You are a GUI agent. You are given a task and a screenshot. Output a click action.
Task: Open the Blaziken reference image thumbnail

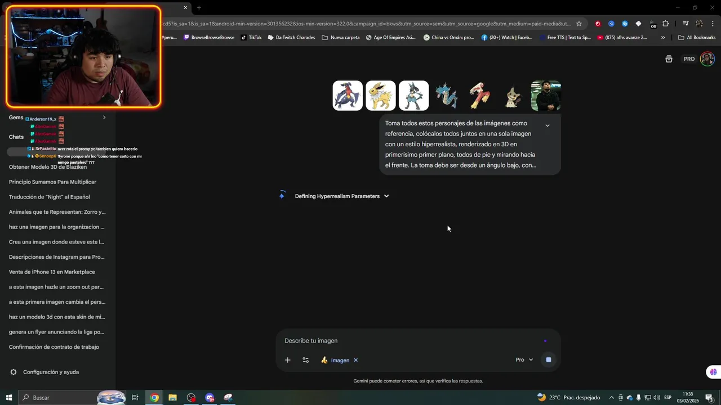point(480,96)
